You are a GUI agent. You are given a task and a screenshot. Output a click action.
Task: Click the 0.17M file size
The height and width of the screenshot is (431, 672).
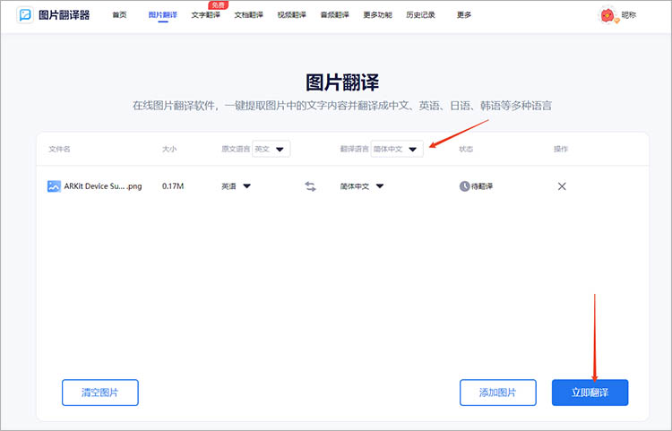[173, 186]
